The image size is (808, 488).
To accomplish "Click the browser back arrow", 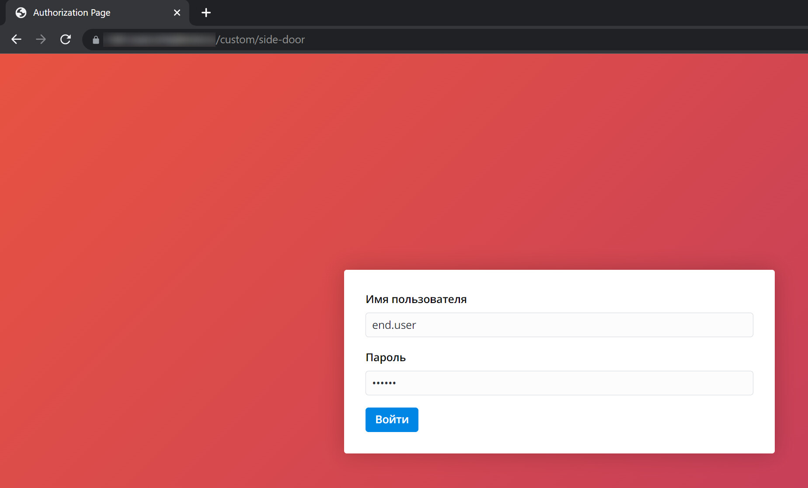I will click(17, 39).
